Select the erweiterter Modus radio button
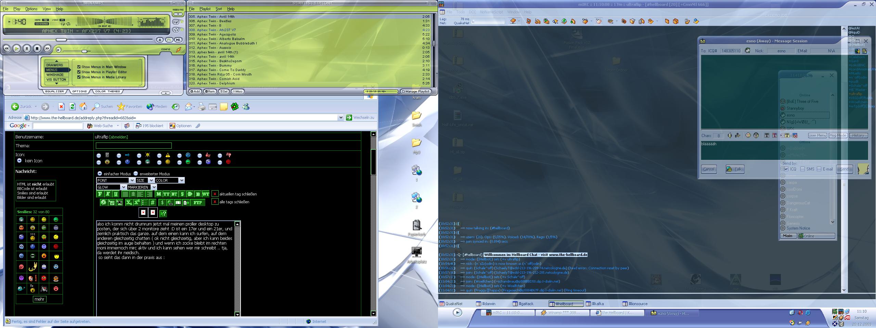Image resolution: width=876 pixels, height=328 pixels. (136, 174)
